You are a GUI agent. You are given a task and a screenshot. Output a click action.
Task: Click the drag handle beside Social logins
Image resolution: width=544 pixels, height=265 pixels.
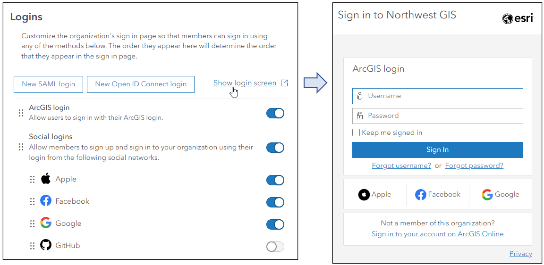pos(21,147)
